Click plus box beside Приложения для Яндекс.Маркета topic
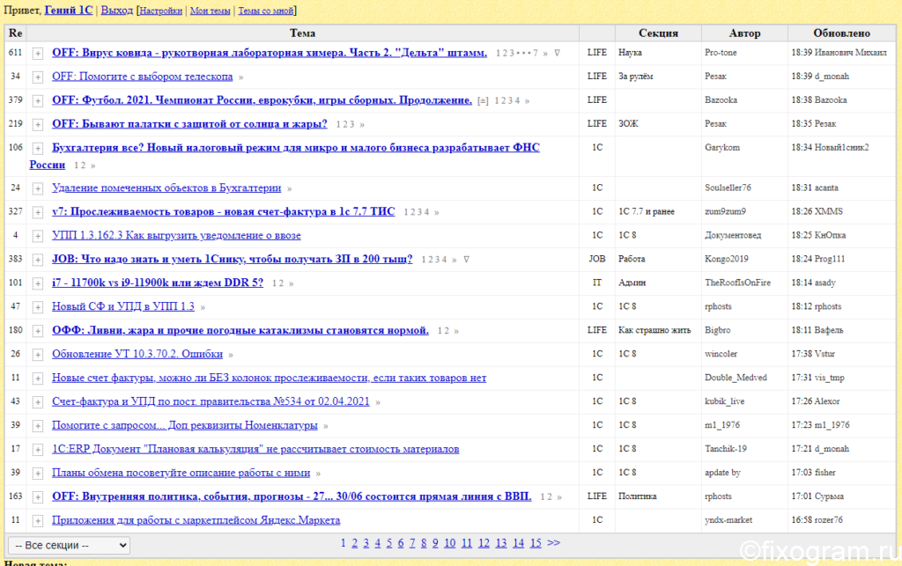The width and height of the screenshot is (902, 566). point(37,521)
